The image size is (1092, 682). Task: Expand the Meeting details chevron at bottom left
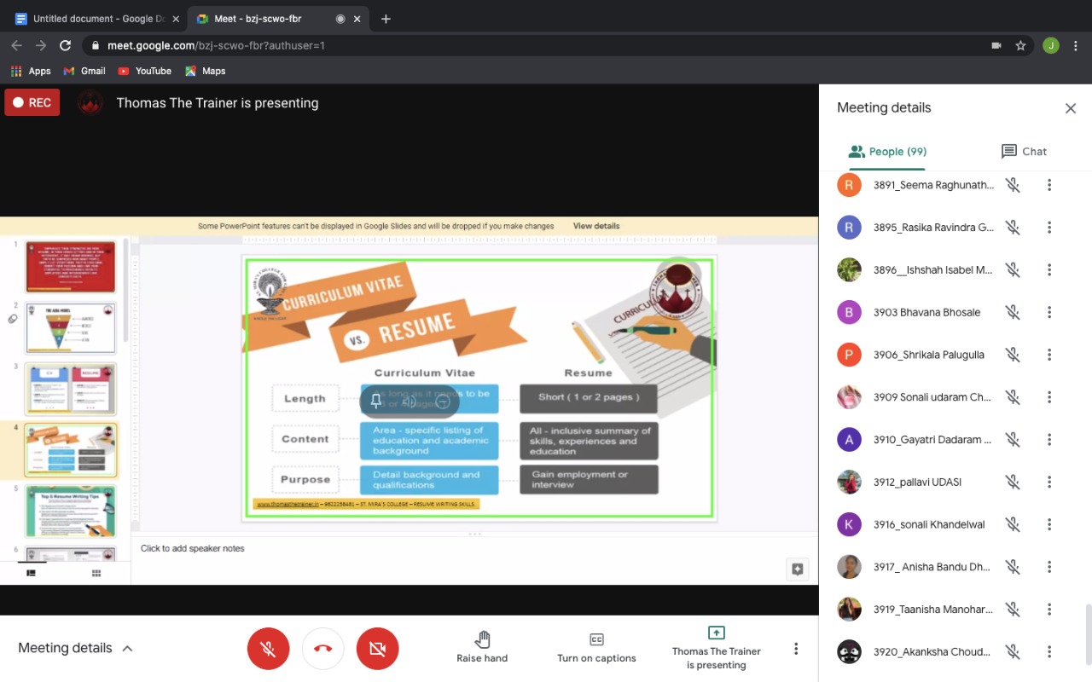pyautogui.click(x=127, y=648)
